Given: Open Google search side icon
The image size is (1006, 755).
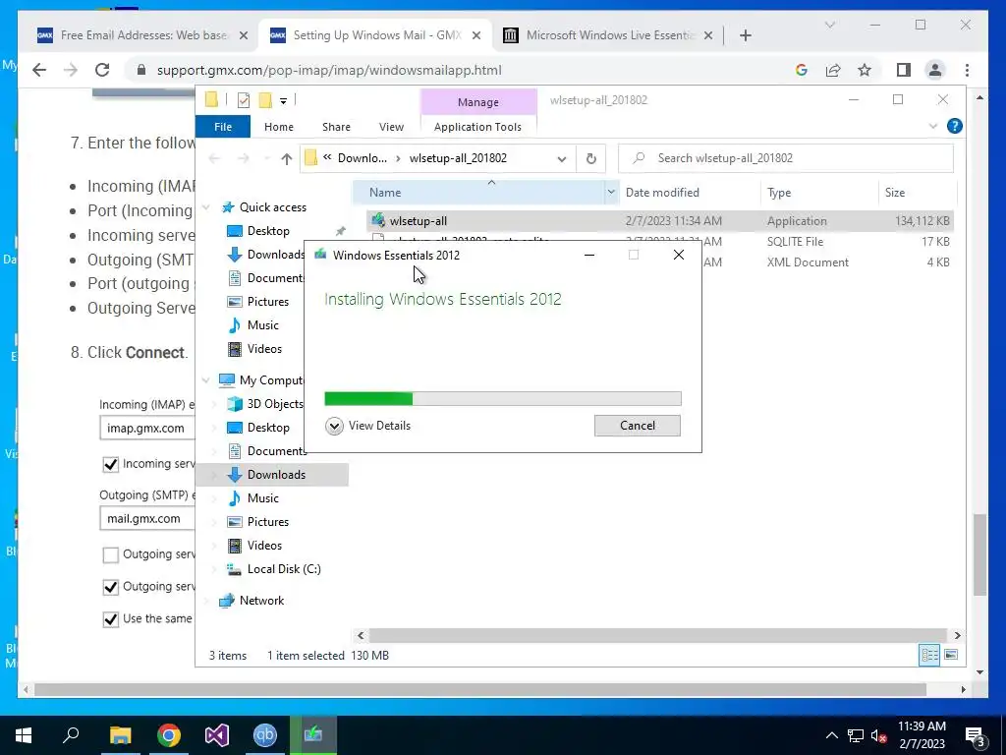Looking at the screenshot, I should [x=802, y=70].
